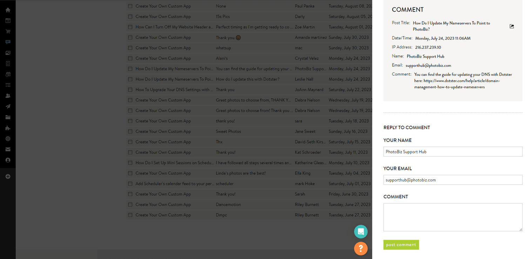Open the image galleries icon in sidebar
Viewport: 526px width, 259px height.
8,53
